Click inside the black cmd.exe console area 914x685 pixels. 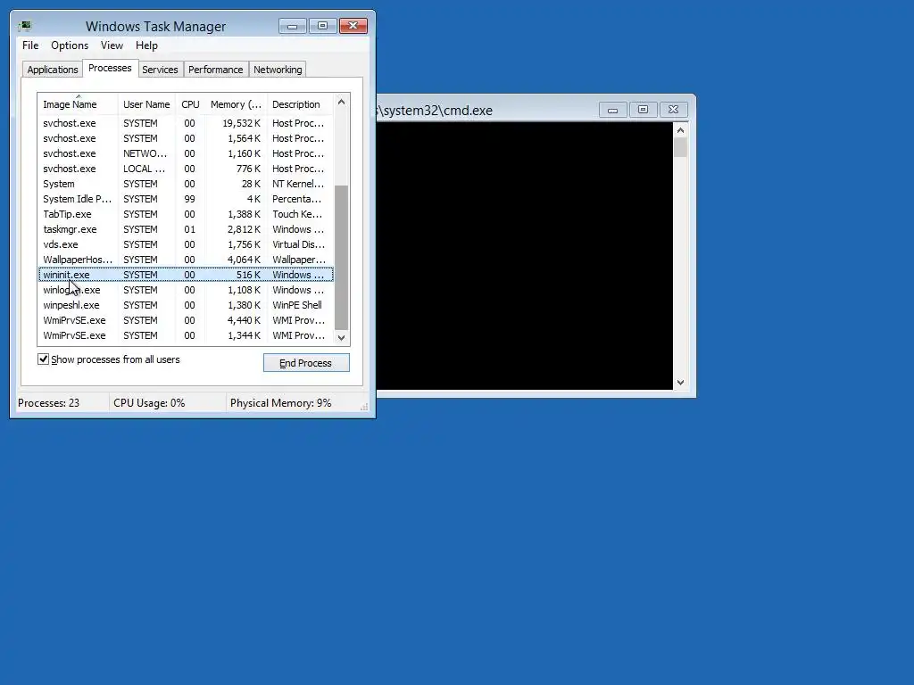coord(525,256)
